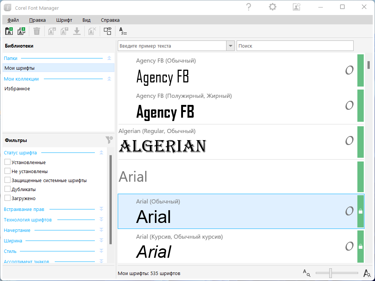Image resolution: width=375 pixels, height=281 pixels.
Task: Click the Remove font (A with X) icon
Action: (x=92, y=31)
